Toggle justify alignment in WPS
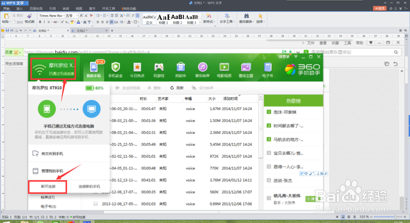 [112, 22]
